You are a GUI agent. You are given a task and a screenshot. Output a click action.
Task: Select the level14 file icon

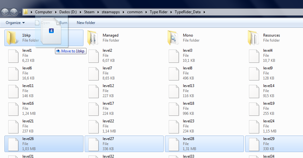click(x=254, y=91)
